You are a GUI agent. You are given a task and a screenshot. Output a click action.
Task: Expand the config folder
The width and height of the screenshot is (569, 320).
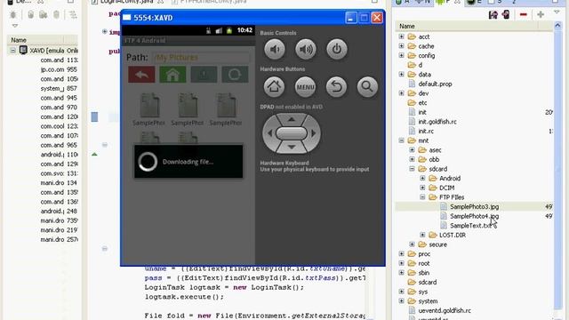tap(401, 55)
